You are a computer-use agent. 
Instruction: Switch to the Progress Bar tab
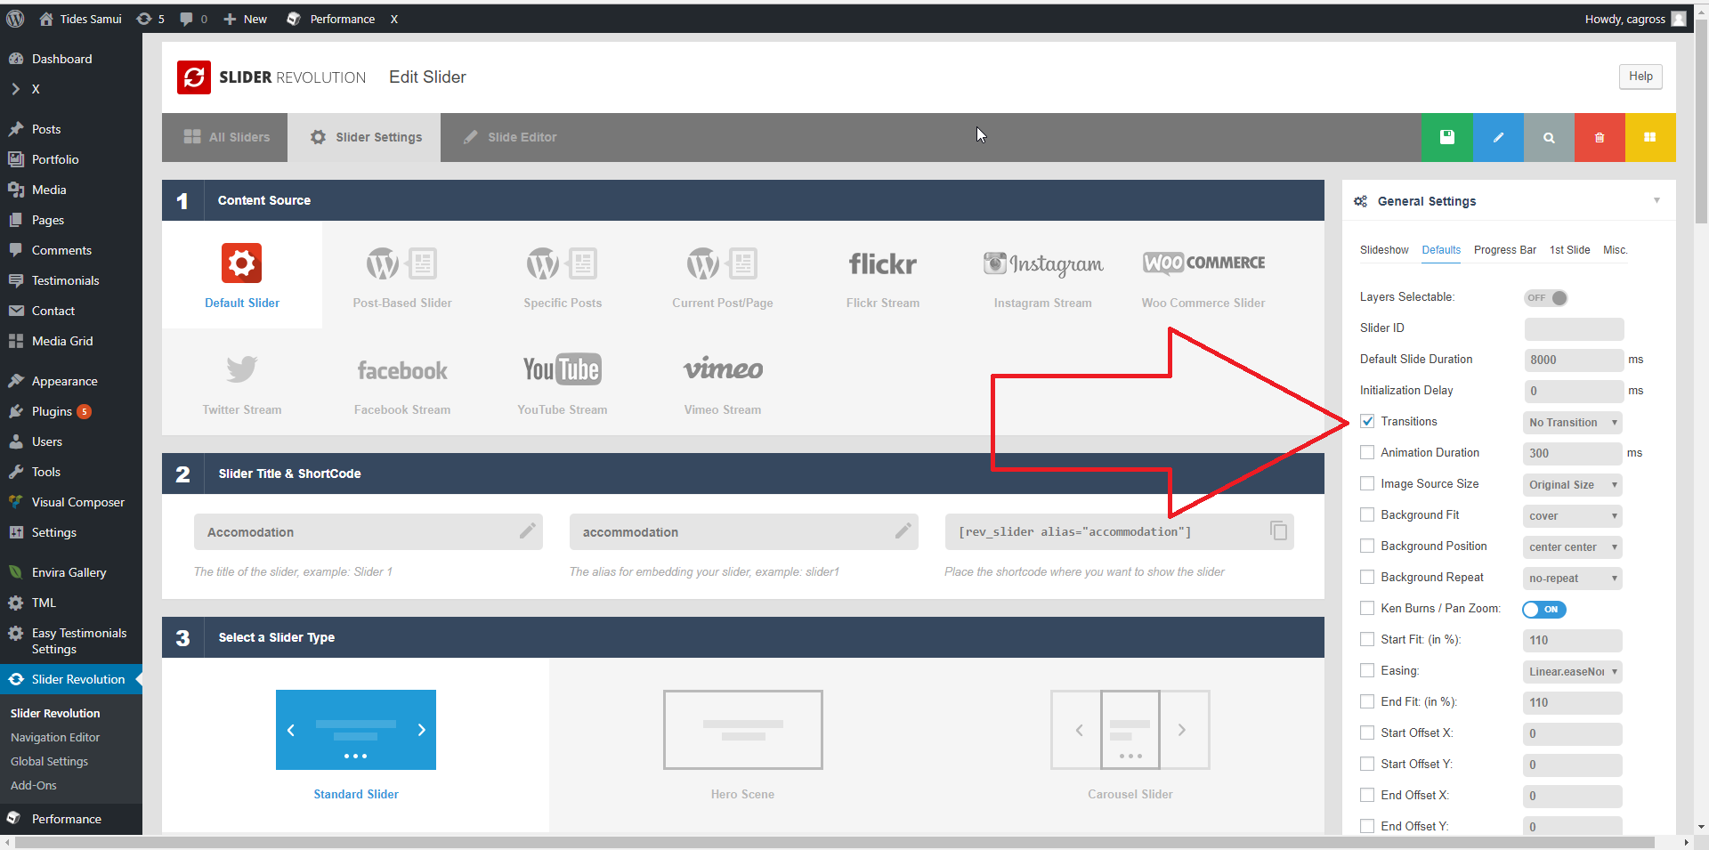pyautogui.click(x=1505, y=250)
